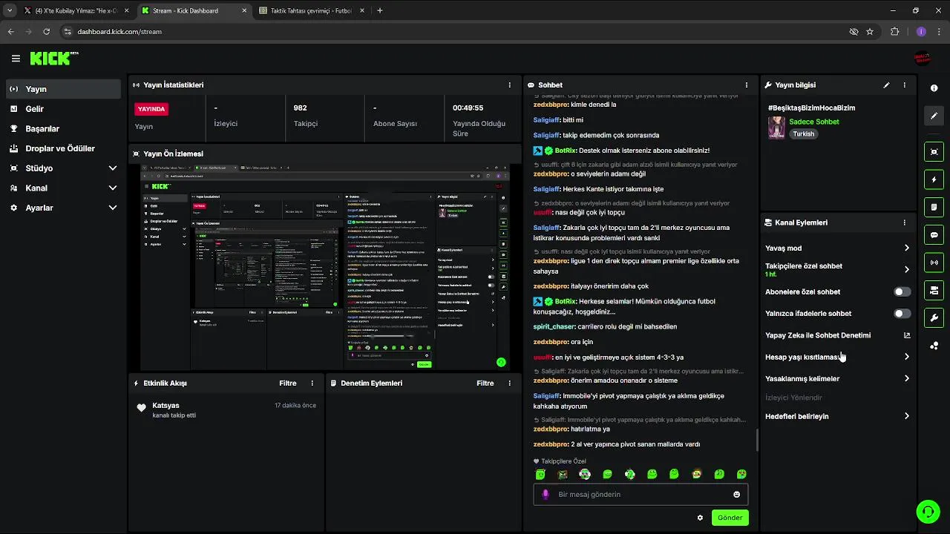Switch to the X'te Kubilay Yılmaz browser tab
Screen dimensions: 950x534
(76, 10)
